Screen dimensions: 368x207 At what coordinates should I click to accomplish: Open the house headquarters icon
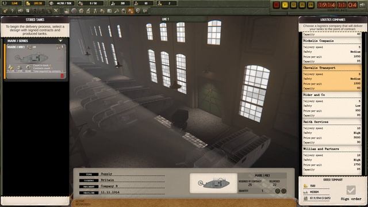81,11
